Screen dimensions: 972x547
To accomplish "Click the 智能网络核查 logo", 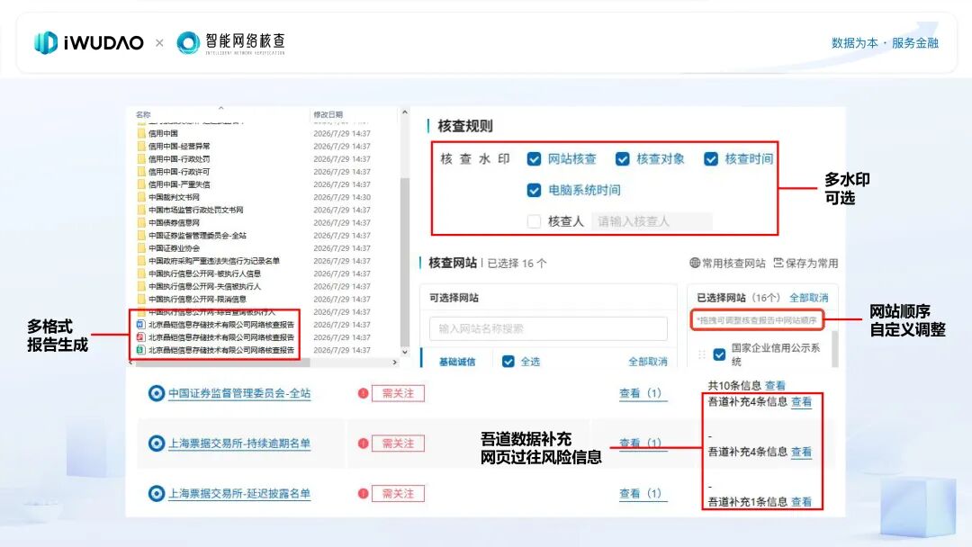I will pos(231,43).
